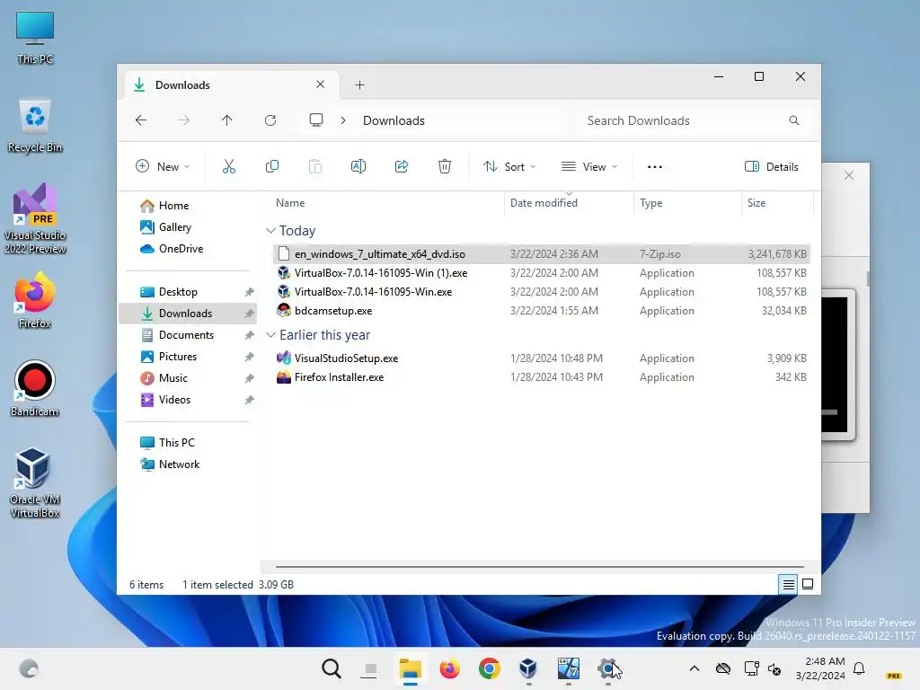The height and width of the screenshot is (690, 920).
Task: Click the chevron after PC in address bar
Action: [x=343, y=120]
